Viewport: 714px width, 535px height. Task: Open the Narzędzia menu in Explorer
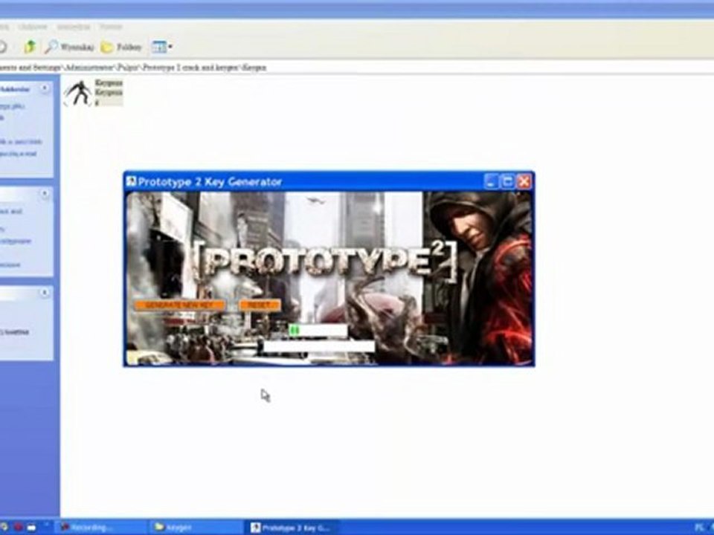pos(74,27)
